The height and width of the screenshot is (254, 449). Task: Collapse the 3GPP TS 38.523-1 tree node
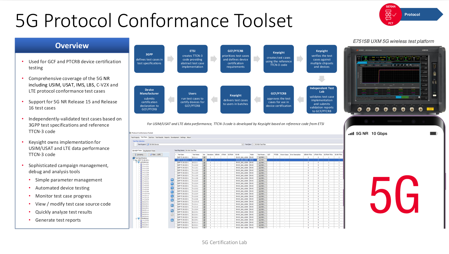[x=134, y=160]
